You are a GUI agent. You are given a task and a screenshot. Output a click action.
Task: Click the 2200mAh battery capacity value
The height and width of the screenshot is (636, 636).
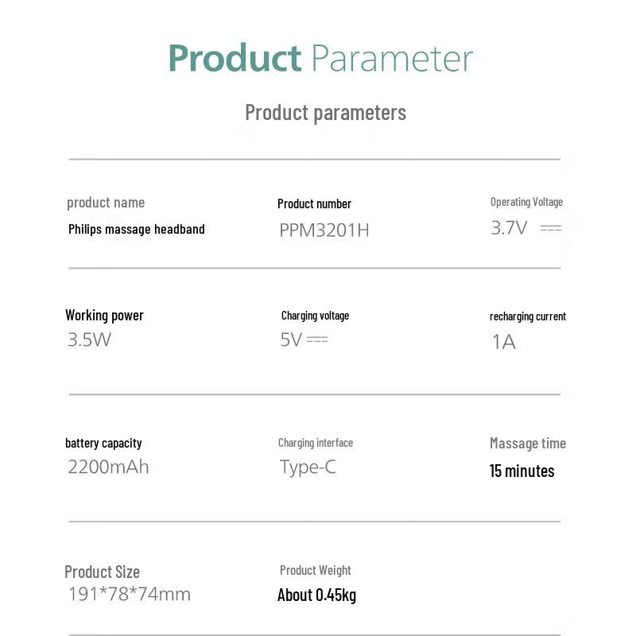pos(108,467)
